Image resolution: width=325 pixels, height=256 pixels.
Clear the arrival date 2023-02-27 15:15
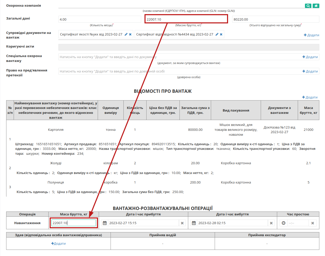click(x=182, y=223)
